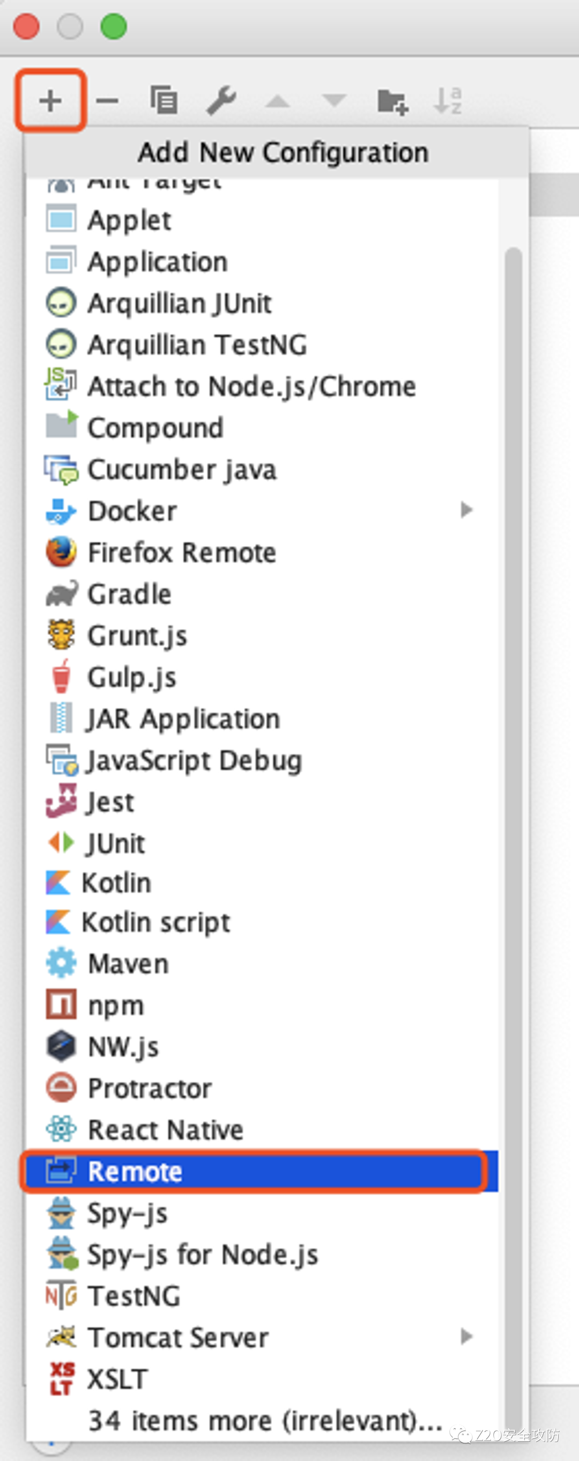Select the npm icon
The image size is (579, 1461).
pyautogui.click(x=61, y=1004)
